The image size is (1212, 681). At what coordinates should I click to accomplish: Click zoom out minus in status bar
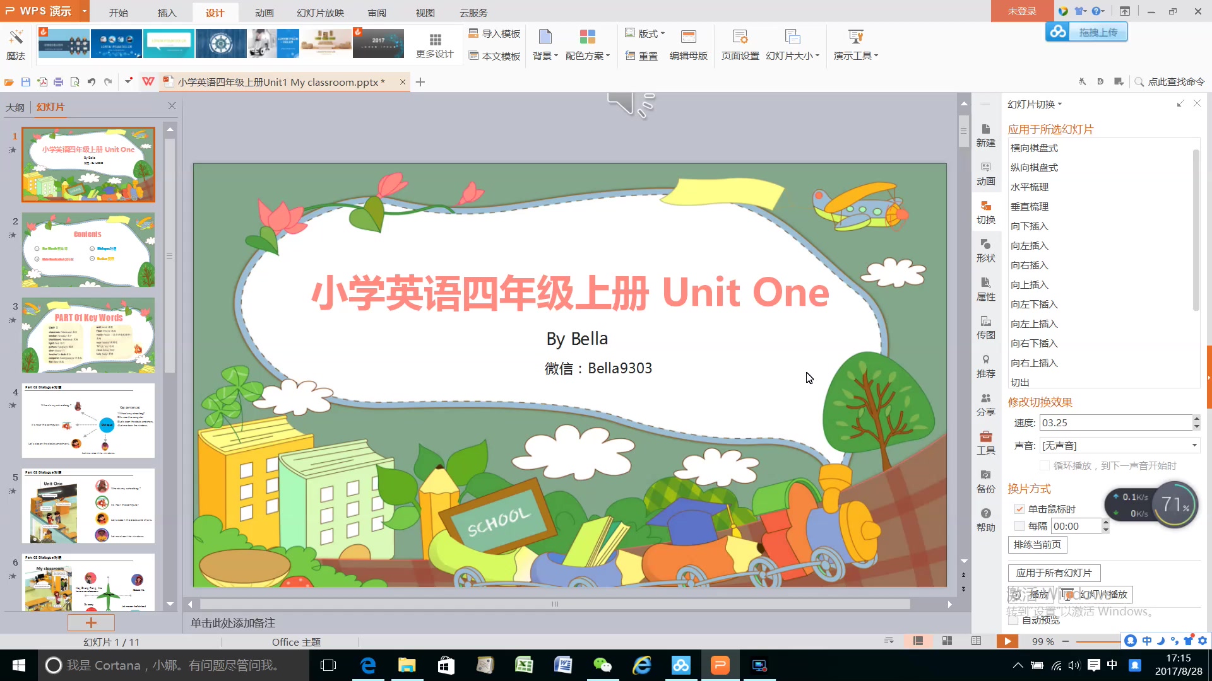pos(1066,641)
